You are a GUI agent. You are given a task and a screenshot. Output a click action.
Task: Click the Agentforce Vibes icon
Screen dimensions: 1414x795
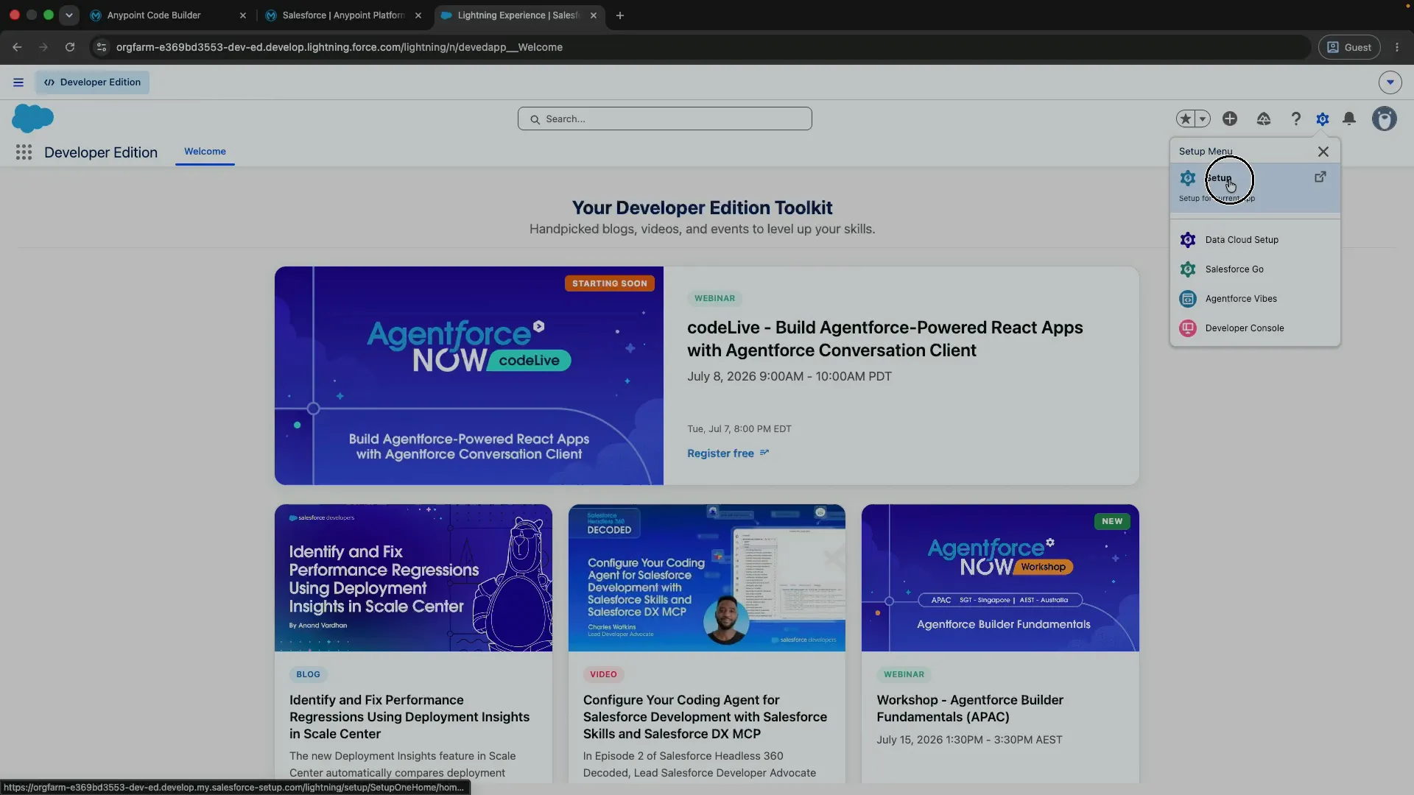1188,299
